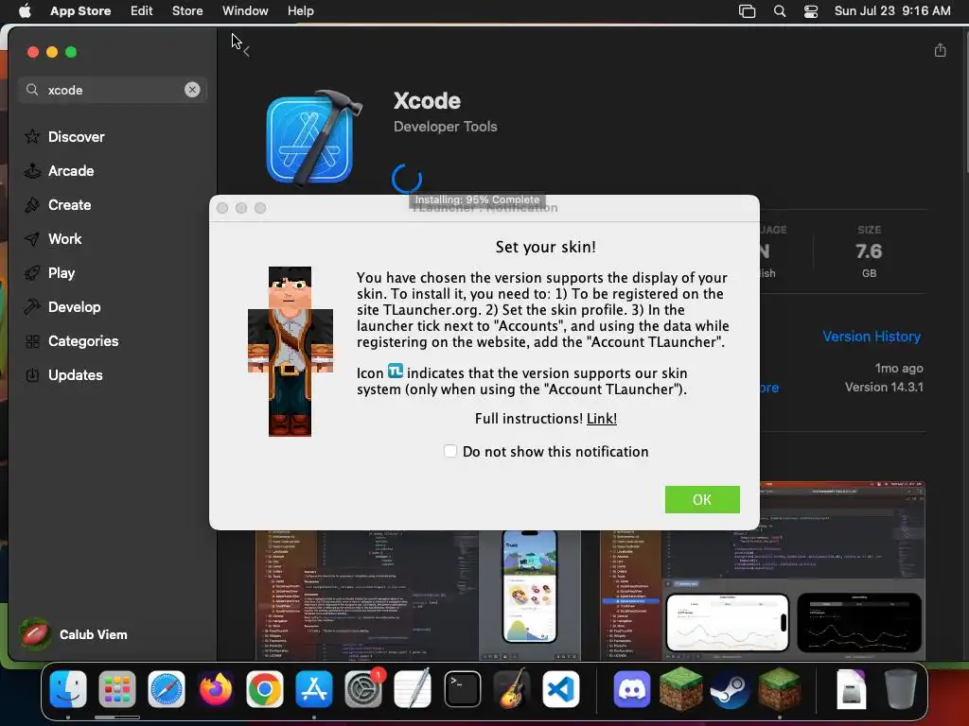This screenshot has height=726, width=969.
Task: Click the green OK button
Action: [702, 499]
